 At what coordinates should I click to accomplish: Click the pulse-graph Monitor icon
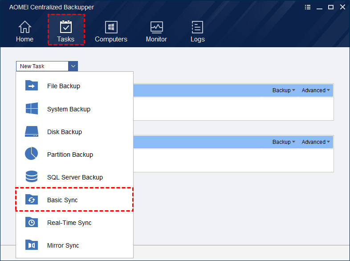click(x=157, y=27)
